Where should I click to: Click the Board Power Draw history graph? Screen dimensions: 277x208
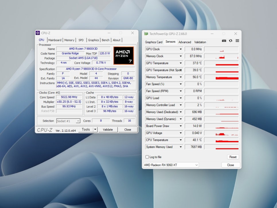coord(221,126)
